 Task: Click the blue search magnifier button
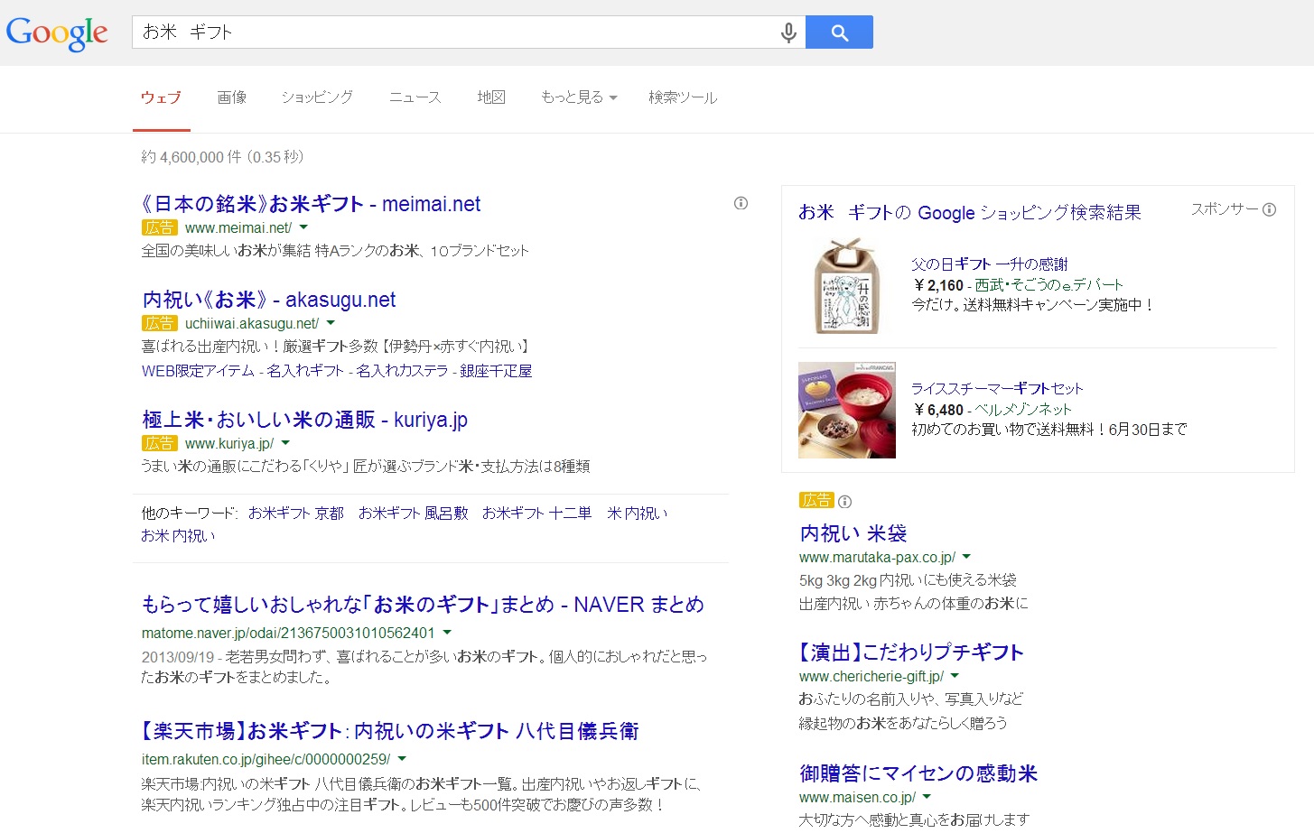pyautogui.click(x=839, y=32)
